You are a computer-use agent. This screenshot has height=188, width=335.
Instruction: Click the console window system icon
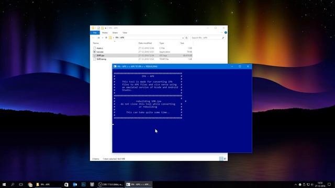[115, 66]
